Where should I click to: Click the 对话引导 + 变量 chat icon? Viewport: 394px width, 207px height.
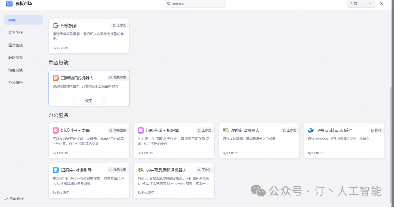[x=55, y=130]
